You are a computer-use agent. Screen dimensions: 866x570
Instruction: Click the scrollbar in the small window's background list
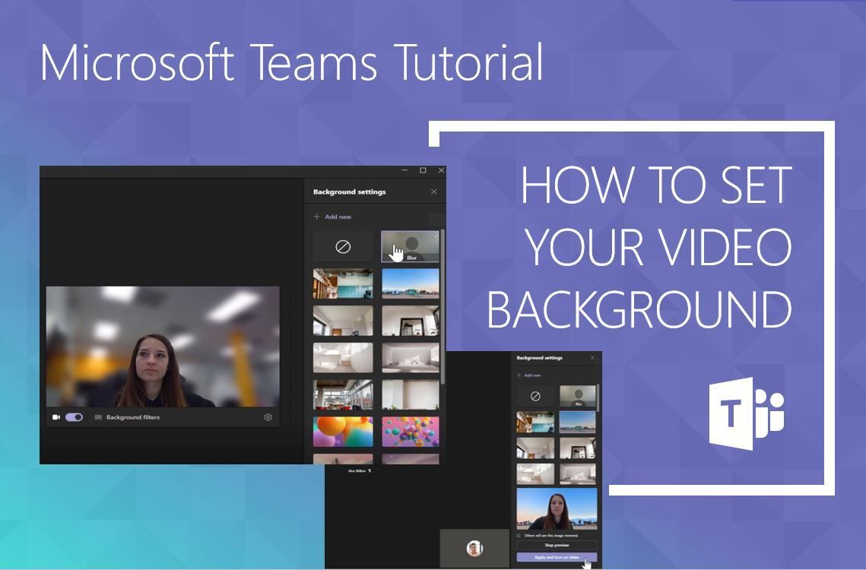tap(598, 397)
